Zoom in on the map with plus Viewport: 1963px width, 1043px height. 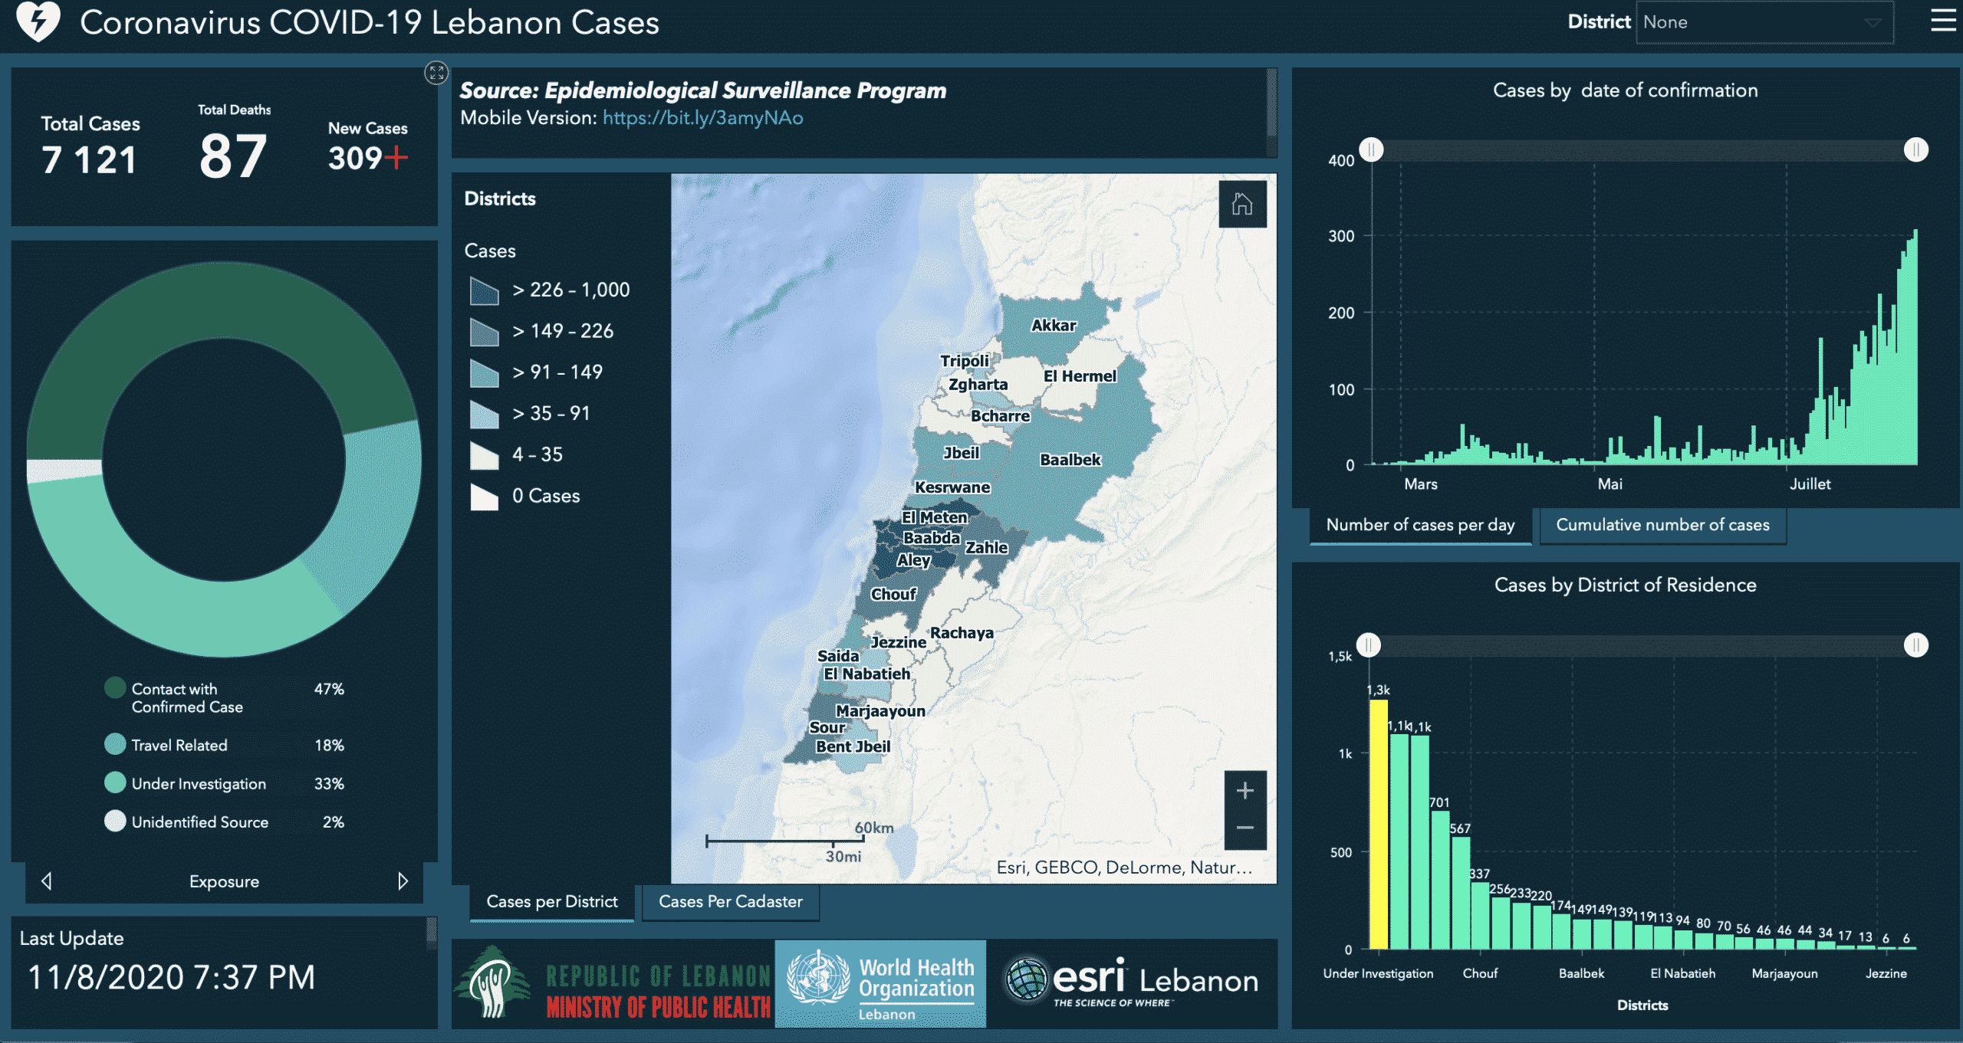(1245, 791)
